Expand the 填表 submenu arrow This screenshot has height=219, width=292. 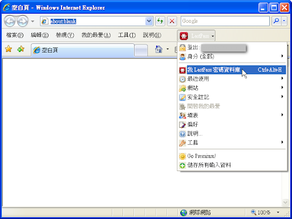[282, 115]
